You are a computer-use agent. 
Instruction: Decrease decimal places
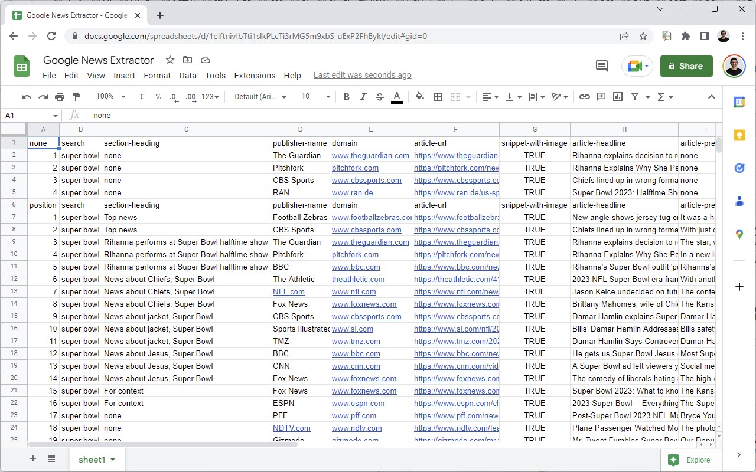[174, 97]
